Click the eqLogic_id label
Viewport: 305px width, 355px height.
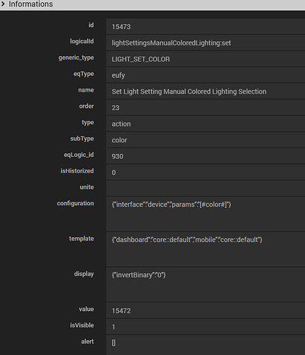79,155
